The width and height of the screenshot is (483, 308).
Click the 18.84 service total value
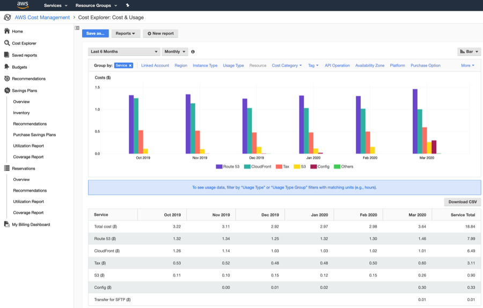470,226
